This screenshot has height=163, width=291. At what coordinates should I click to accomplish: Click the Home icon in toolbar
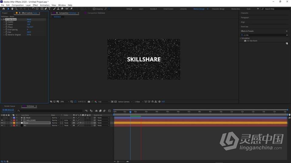click(x=4, y=9)
